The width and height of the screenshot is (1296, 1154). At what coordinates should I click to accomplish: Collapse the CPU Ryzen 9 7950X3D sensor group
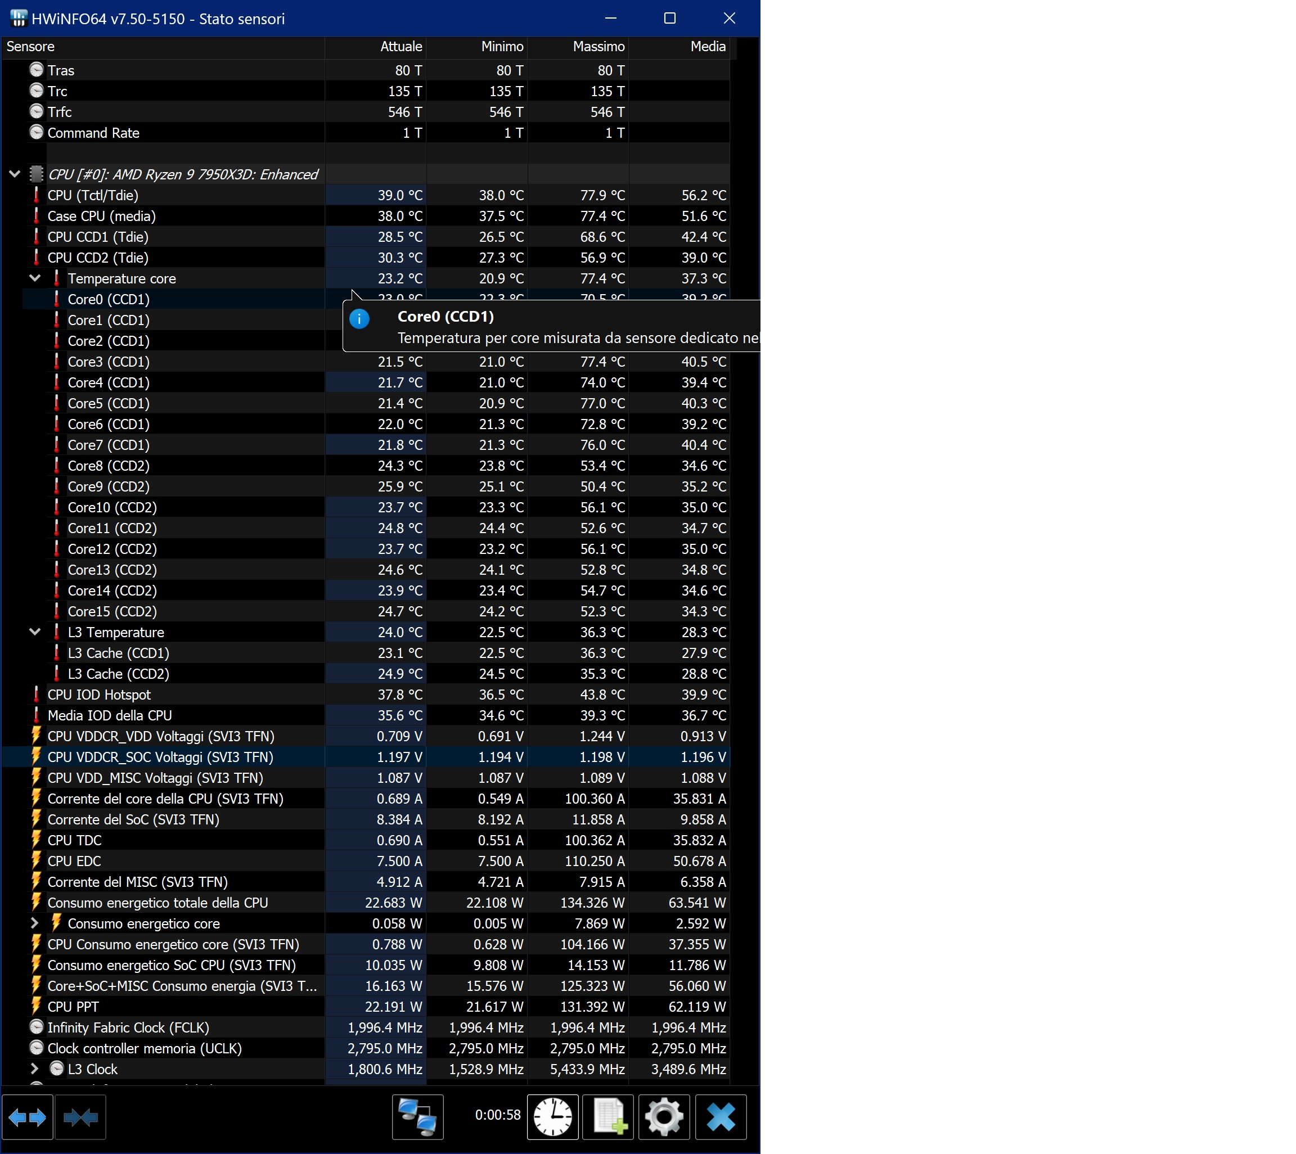pyautogui.click(x=15, y=174)
